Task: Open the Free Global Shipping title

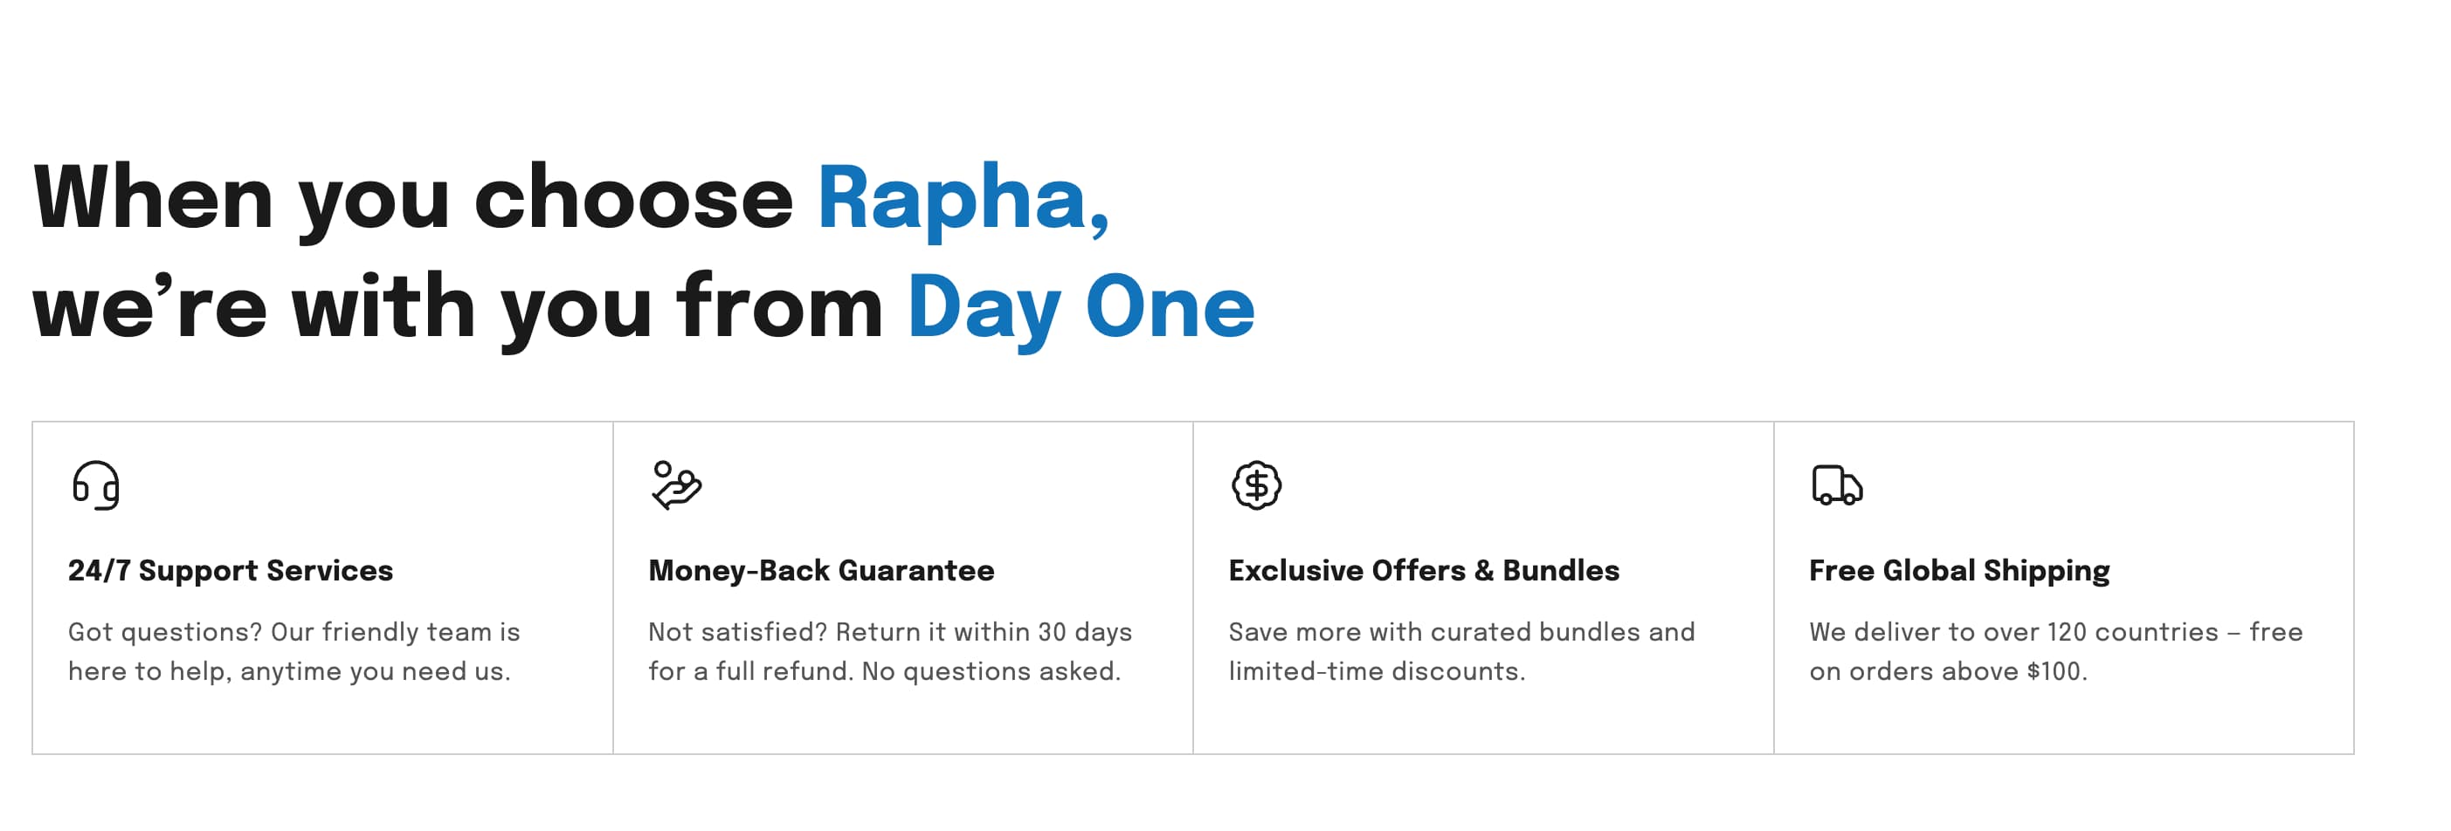Action: 1959,571
